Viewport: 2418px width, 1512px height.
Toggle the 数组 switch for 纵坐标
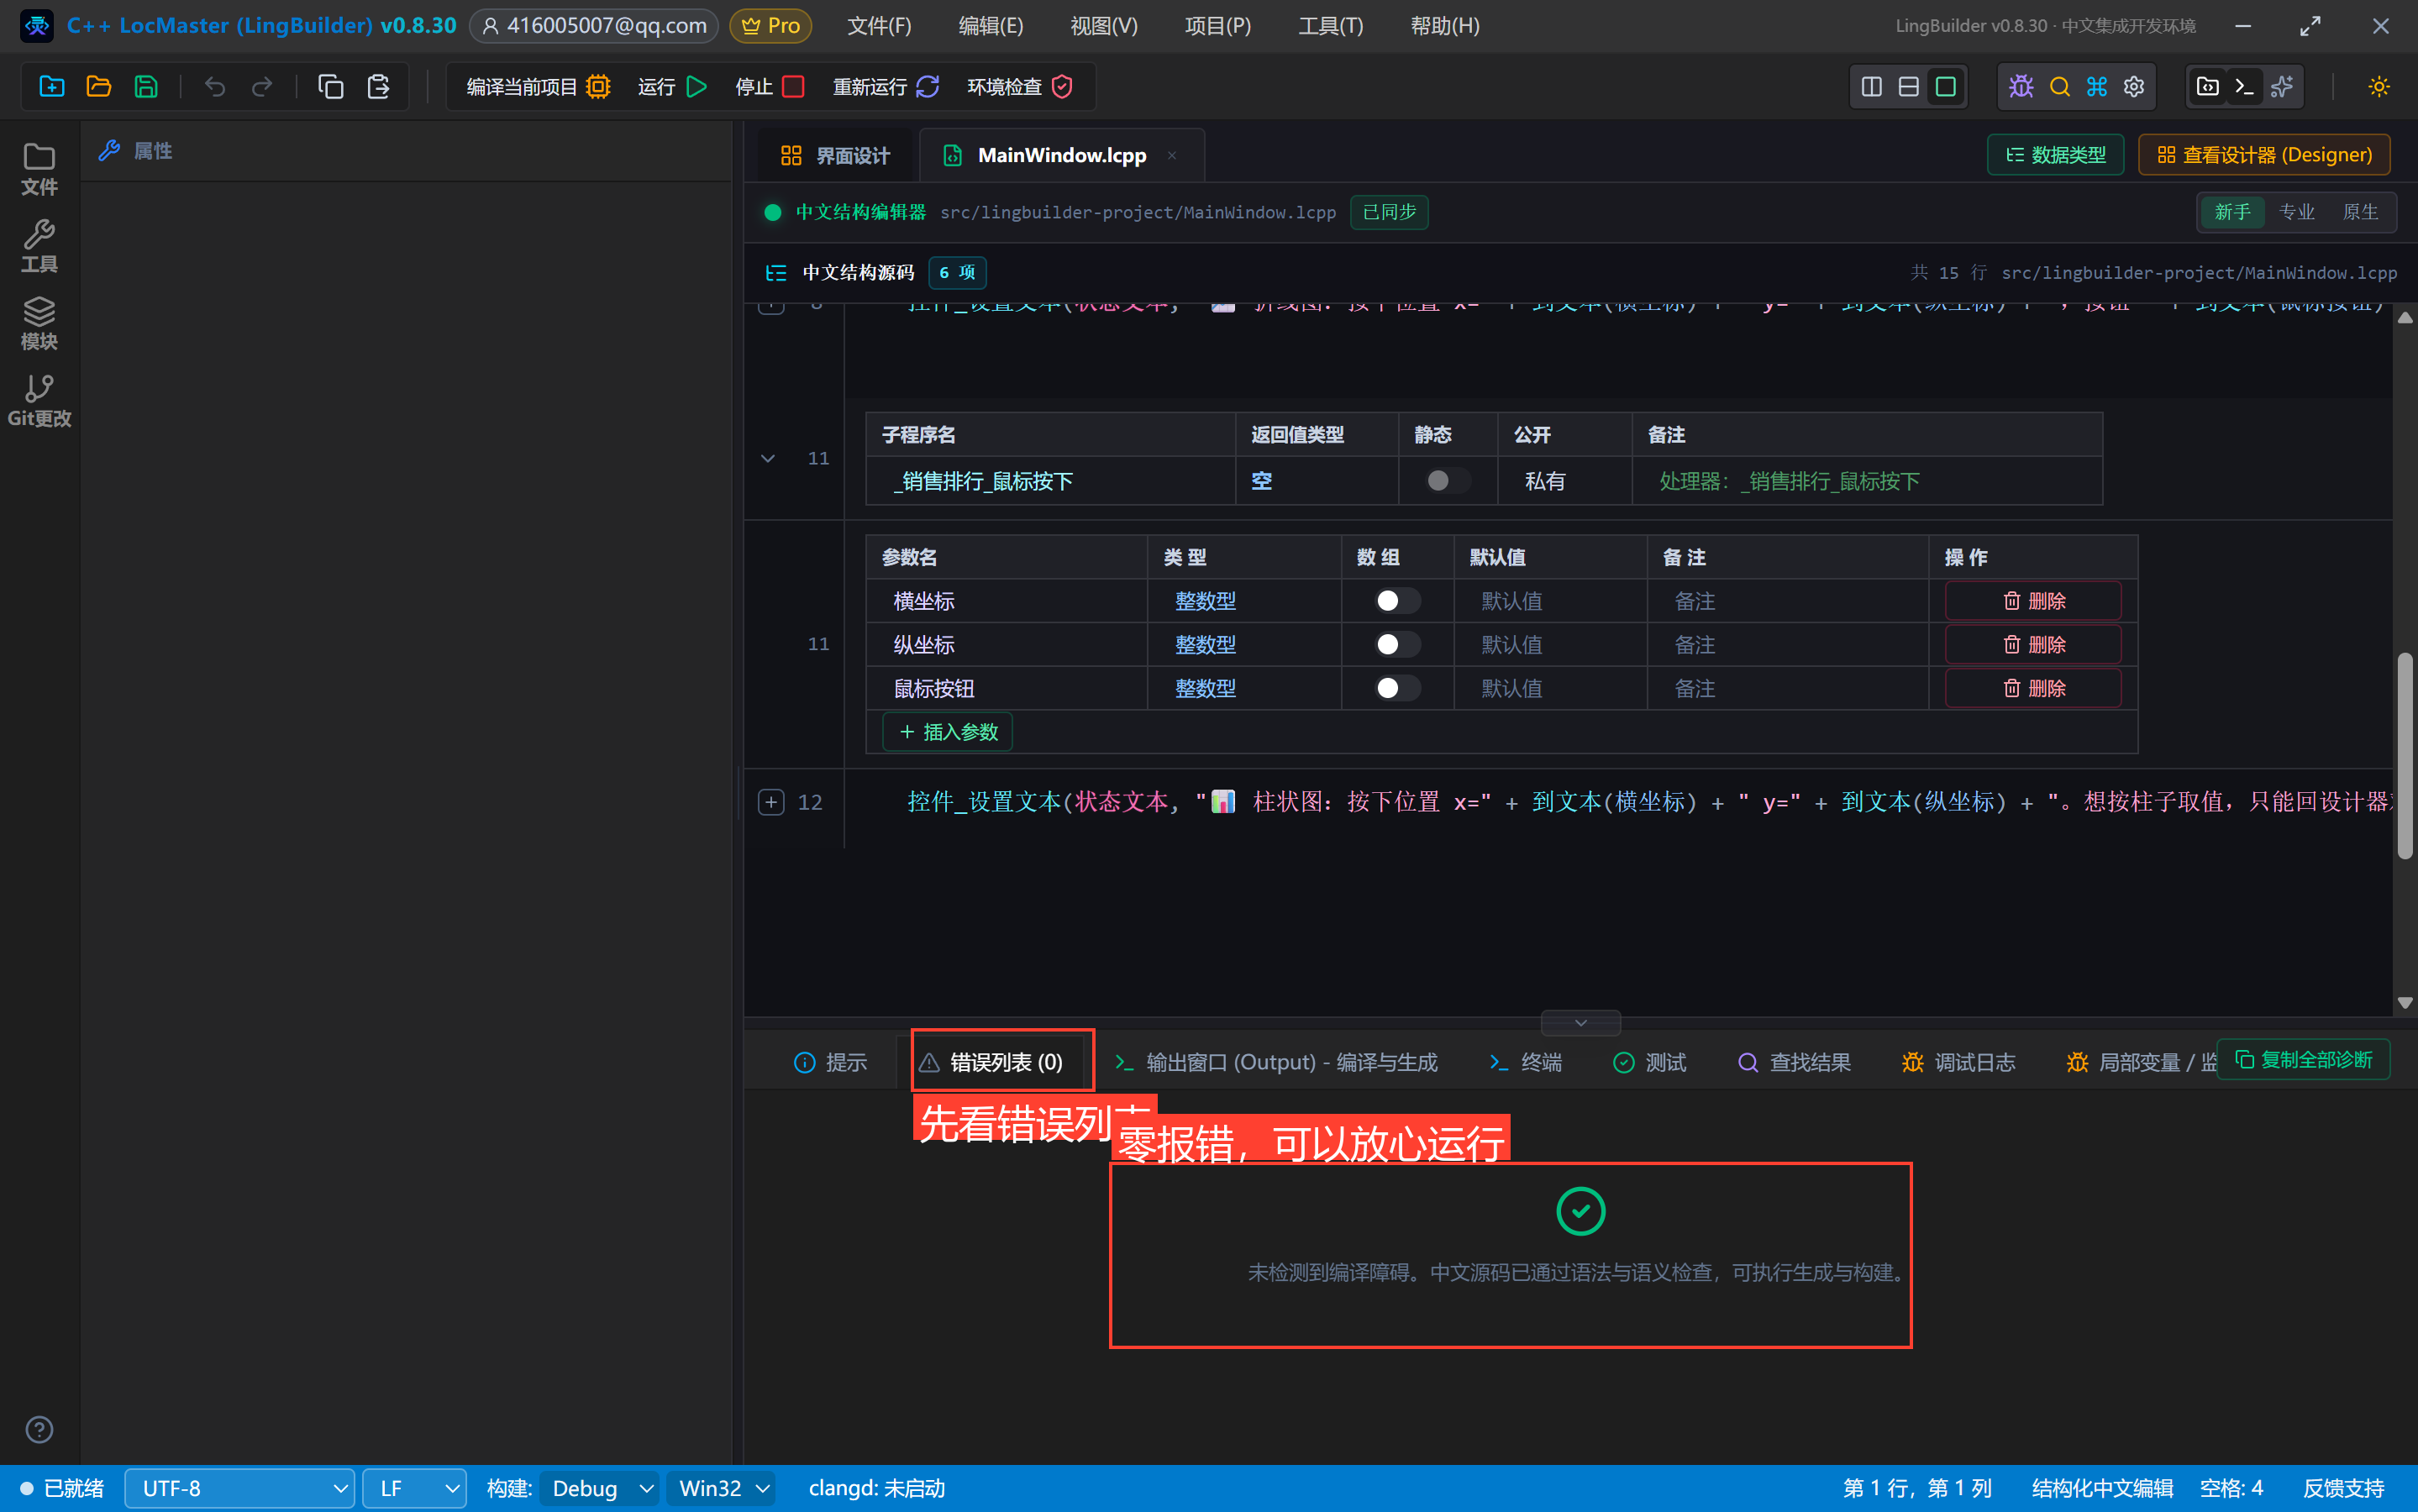click(1397, 645)
